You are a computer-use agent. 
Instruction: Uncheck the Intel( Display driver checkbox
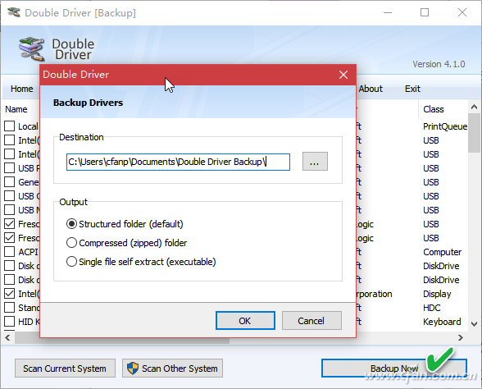coord(10,293)
